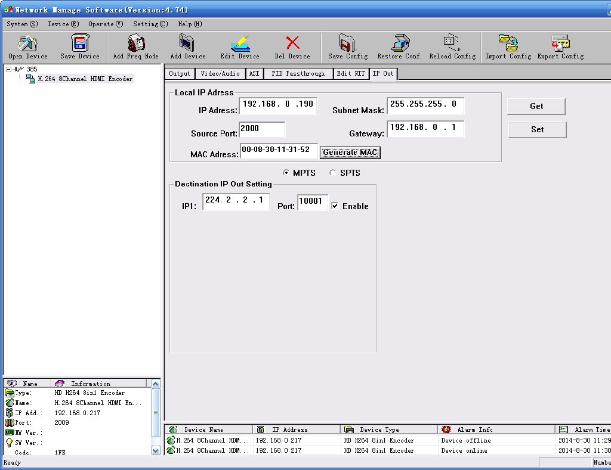Click the Restore Conf. toolbar icon
The height and width of the screenshot is (470, 611).
point(400,43)
